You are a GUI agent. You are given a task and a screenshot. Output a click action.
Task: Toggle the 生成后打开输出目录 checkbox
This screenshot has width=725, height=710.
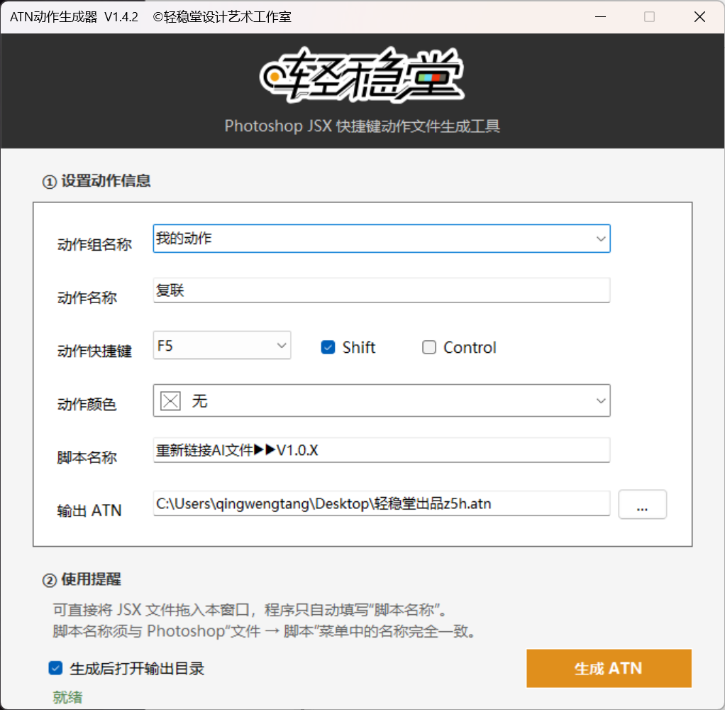coord(55,668)
